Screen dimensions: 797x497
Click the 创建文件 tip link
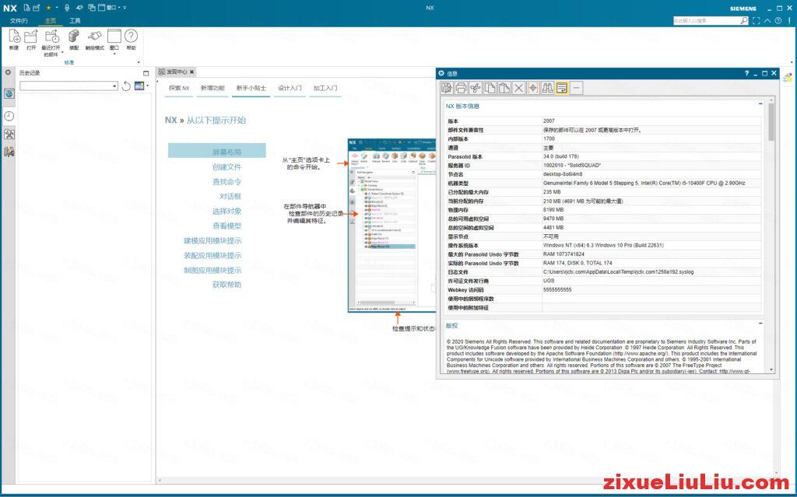pyautogui.click(x=226, y=166)
